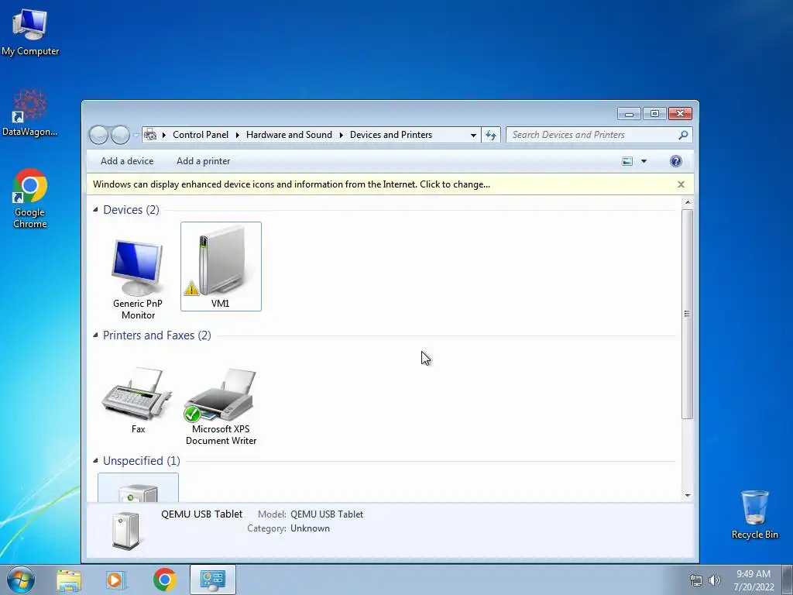Click the change view icon in toolbar

(x=627, y=161)
